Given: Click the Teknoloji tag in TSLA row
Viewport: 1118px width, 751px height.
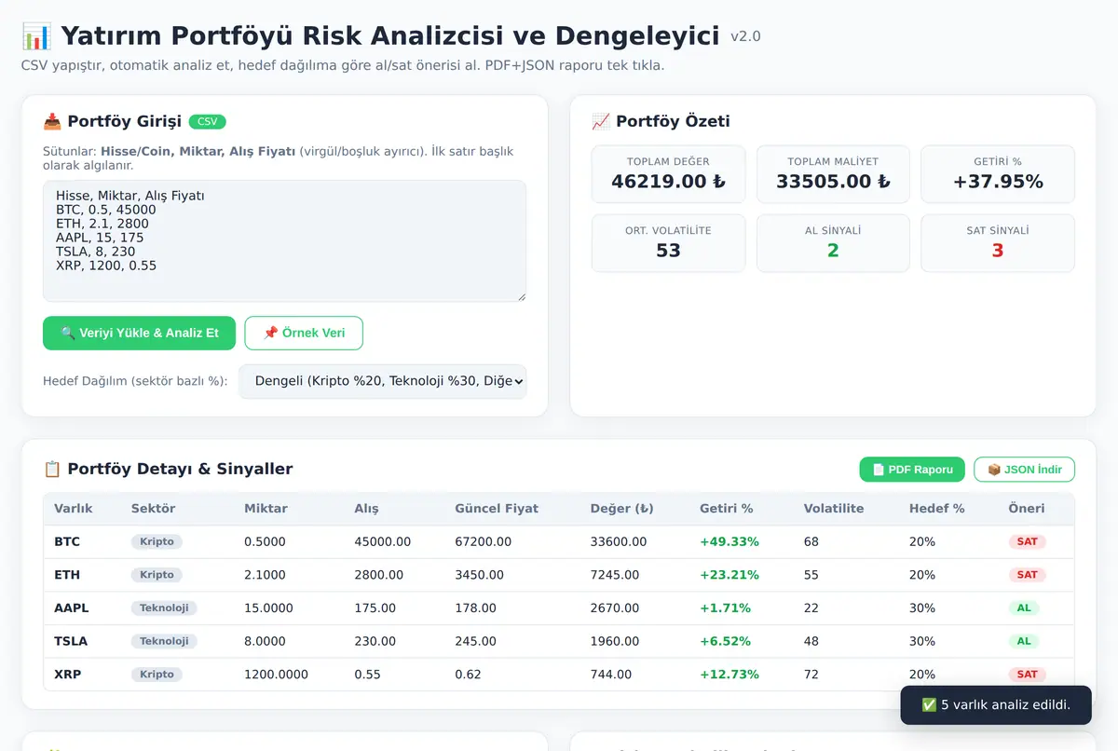Looking at the screenshot, I should pos(164,641).
